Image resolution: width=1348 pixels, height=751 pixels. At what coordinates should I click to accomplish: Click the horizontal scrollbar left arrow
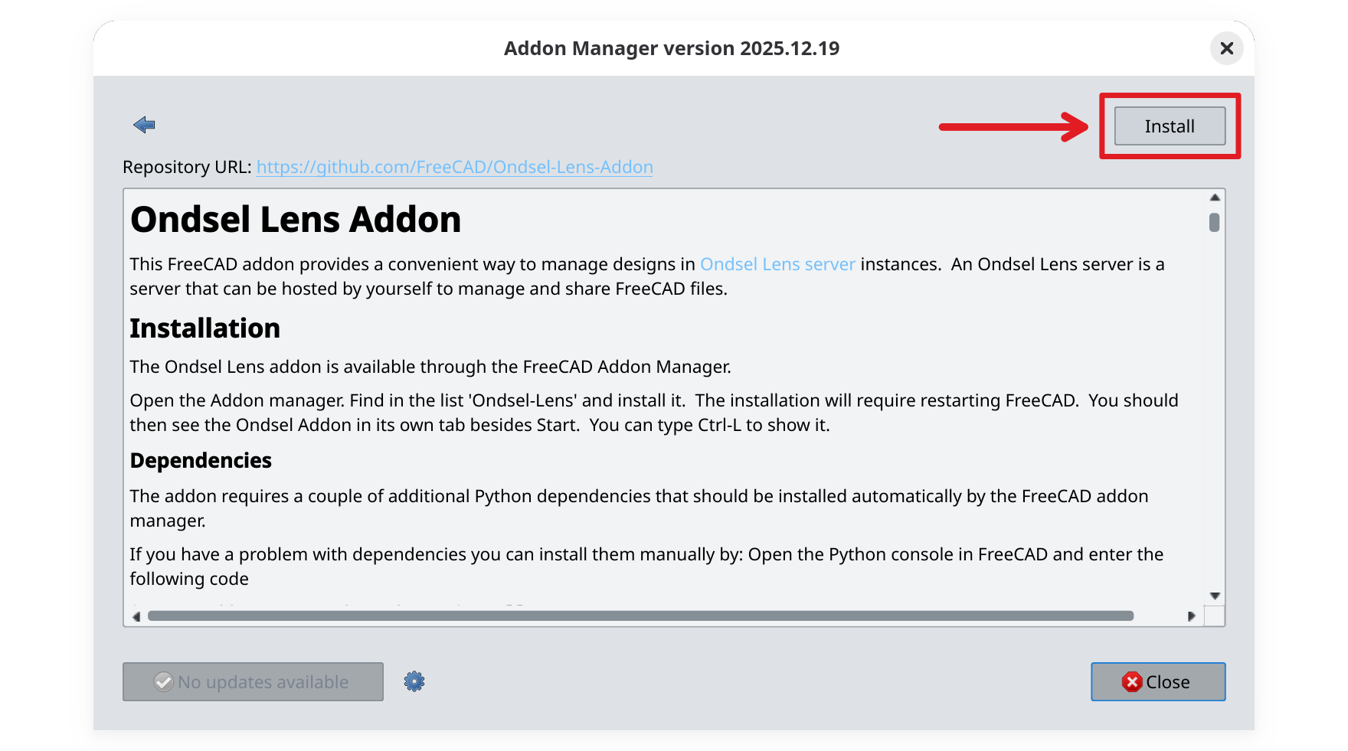[136, 616]
